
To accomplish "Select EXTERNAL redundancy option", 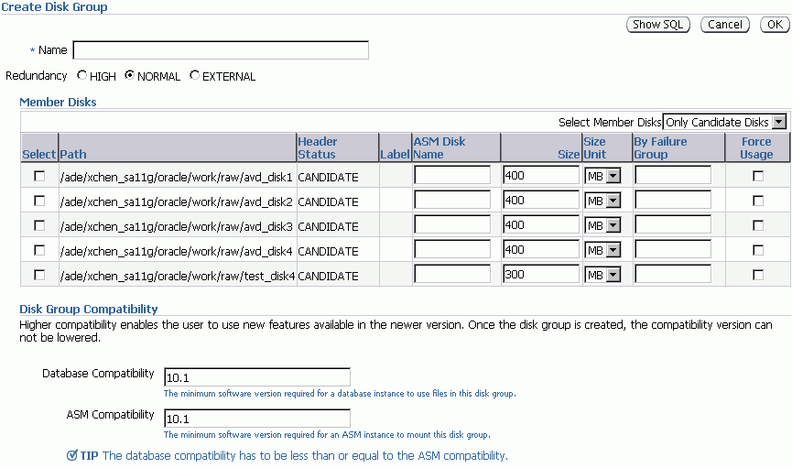I will coord(194,75).
